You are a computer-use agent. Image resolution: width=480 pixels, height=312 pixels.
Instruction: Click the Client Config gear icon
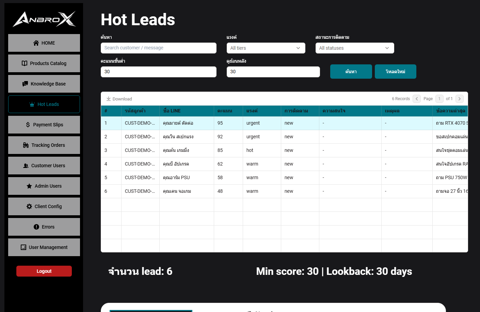[29, 206]
